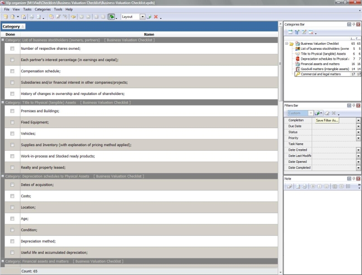Check the Done box for 'Premises and Buildings'
This screenshot has width=362, height=275.
pyautogui.click(x=12, y=111)
